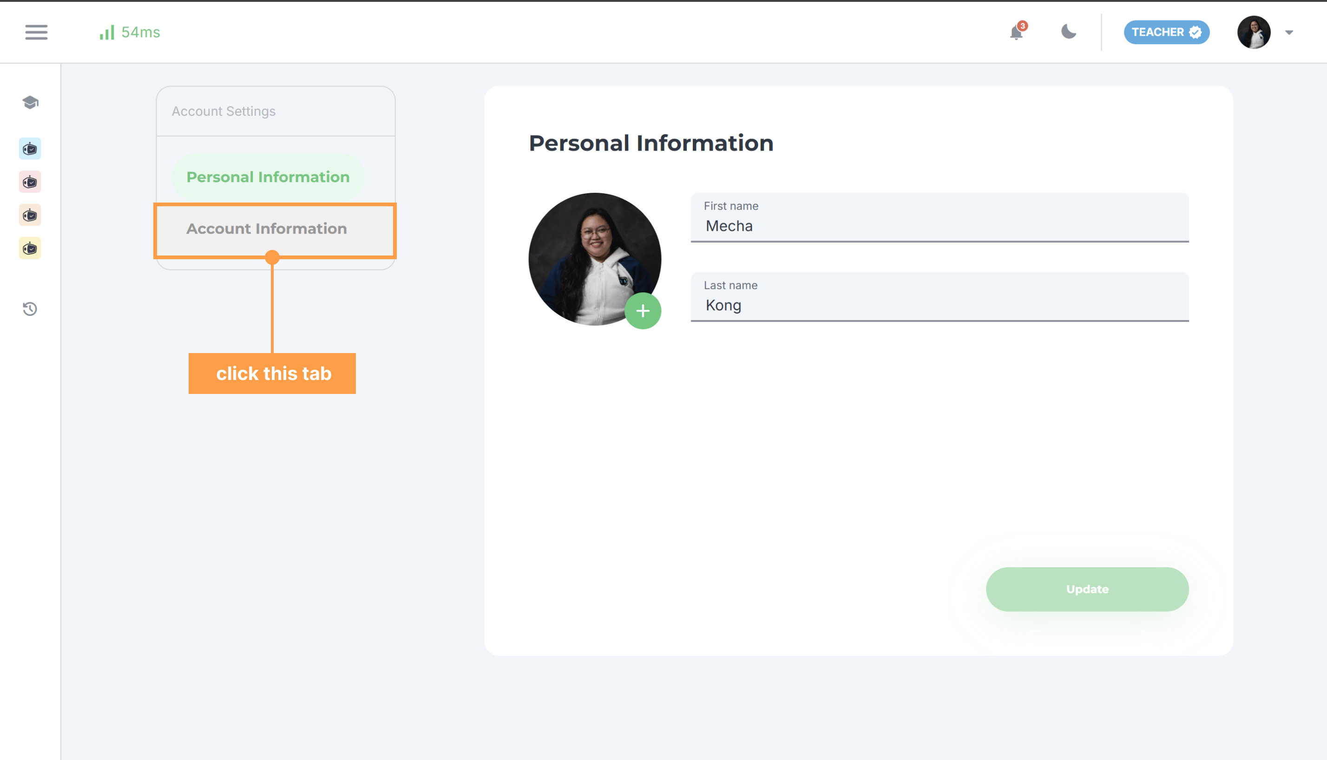Select the yellow robot sidebar icon

point(30,249)
